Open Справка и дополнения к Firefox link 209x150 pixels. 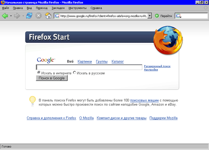click(51, 118)
